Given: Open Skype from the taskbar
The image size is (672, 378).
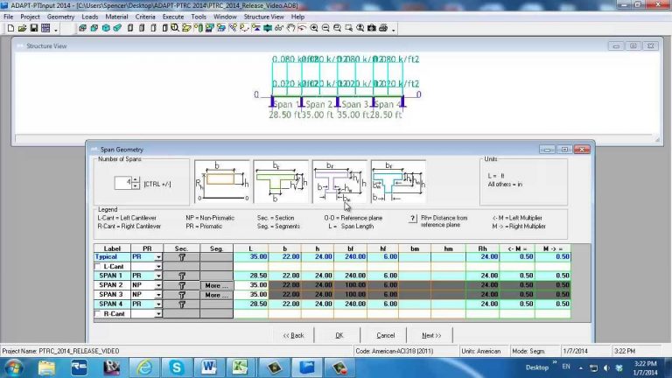Looking at the screenshot, I should pos(178,367).
